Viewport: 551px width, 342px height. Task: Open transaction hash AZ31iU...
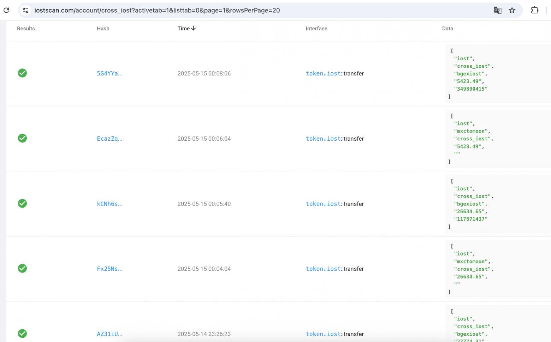pyautogui.click(x=109, y=334)
